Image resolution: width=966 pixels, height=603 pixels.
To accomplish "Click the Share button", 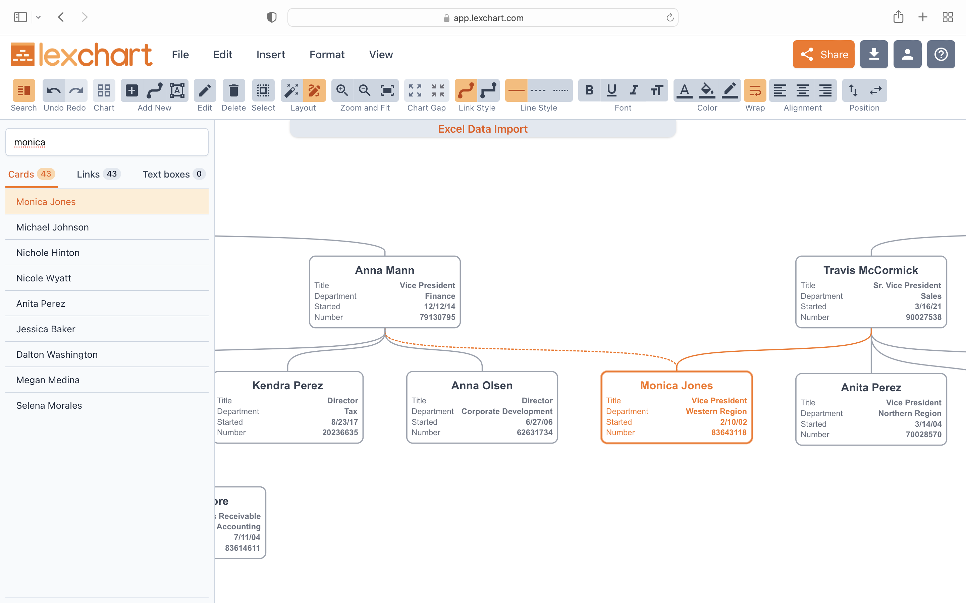I will [823, 54].
